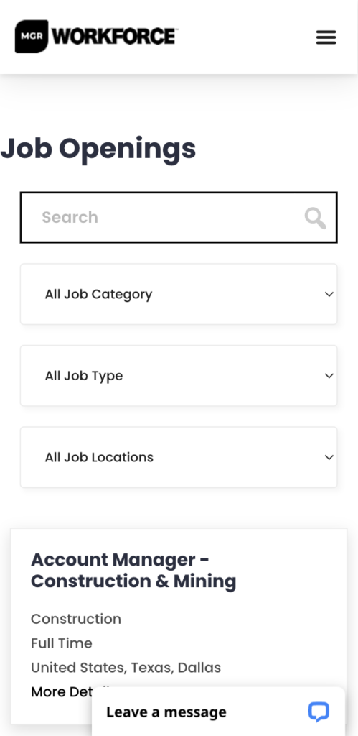Open the chat bubble icon

[319, 712]
